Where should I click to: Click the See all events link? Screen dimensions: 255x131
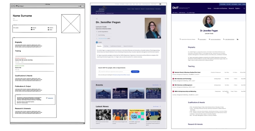click(x=157, y=85)
